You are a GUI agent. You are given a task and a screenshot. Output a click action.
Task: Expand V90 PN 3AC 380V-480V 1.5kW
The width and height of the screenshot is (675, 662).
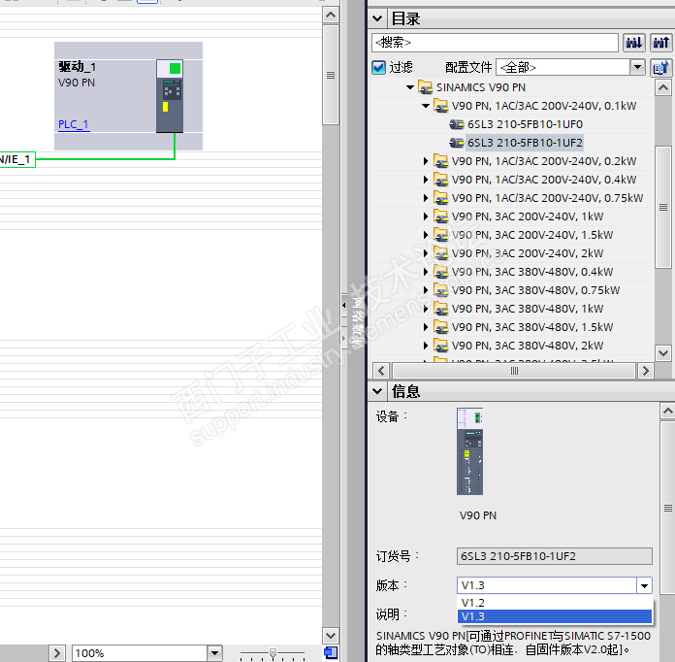coord(426,327)
